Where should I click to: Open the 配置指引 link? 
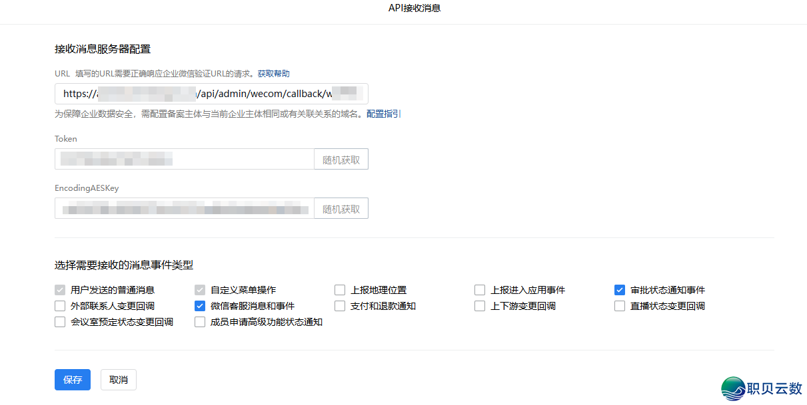click(382, 114)
